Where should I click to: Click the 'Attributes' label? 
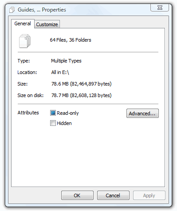(x=28, y=113)
